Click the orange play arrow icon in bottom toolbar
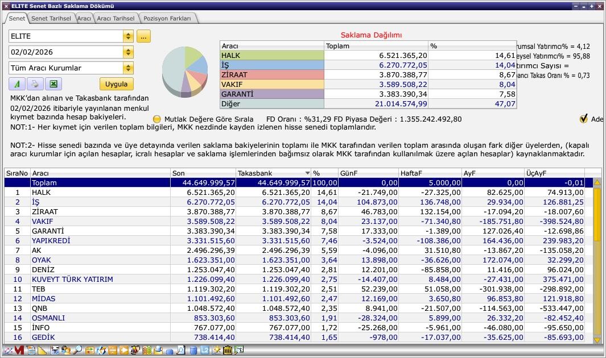Viewport: 606px width, 358px height. pyautogui.click(x=124, y=351)
